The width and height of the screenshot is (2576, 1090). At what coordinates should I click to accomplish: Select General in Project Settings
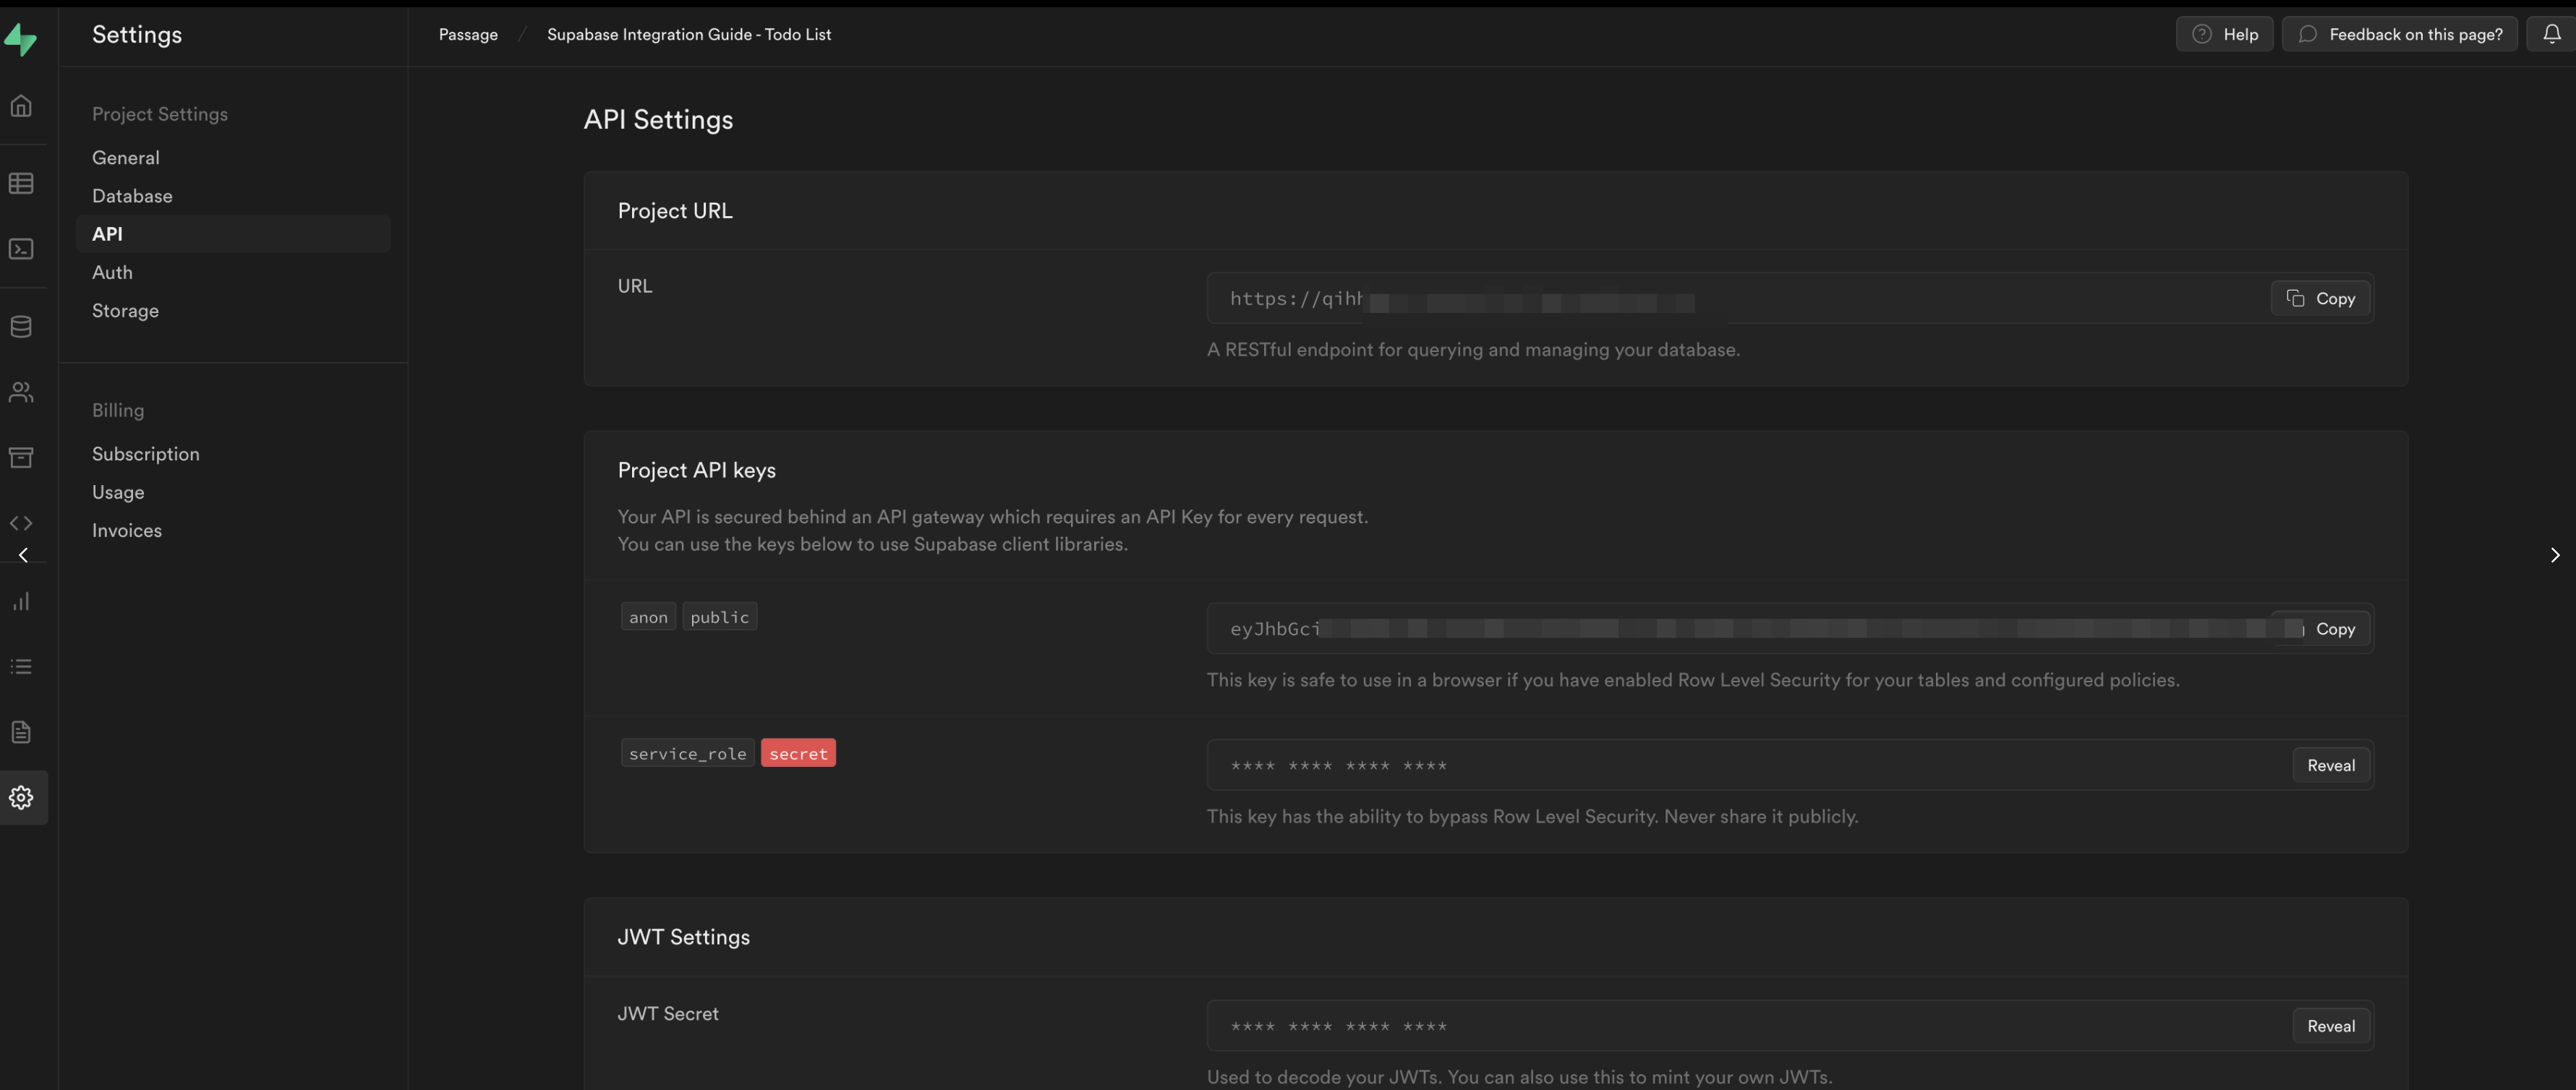pos(126,158)
